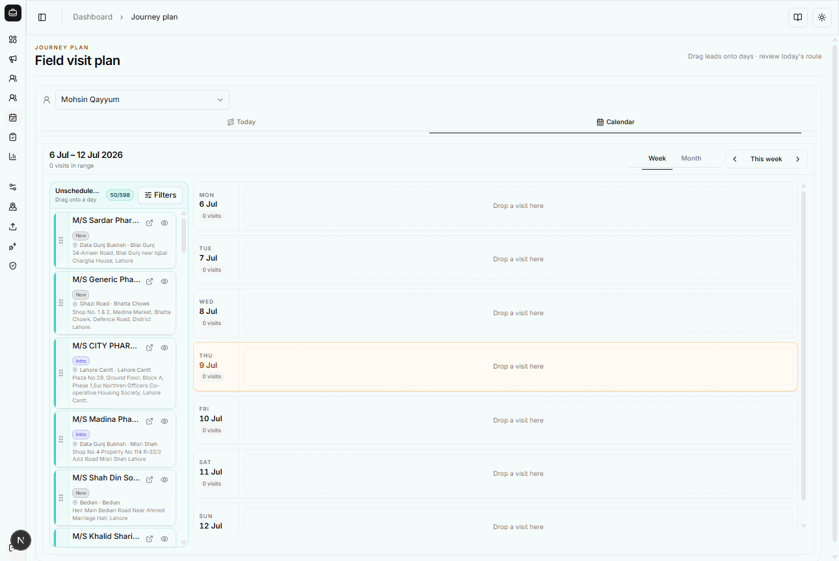
Task: Toggle the eye icon for M/S Shah Din Sons
Action: [165, 480]
